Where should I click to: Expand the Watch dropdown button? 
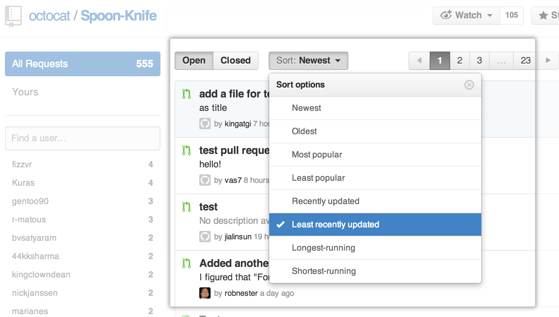click(x=466, y=16)
